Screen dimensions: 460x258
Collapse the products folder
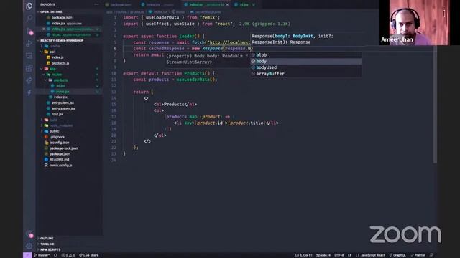point(60,80)
